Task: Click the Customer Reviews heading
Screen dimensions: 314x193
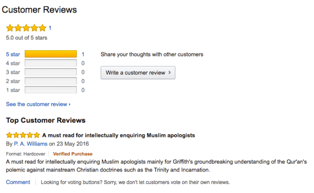Action: (x=39, y=9)
